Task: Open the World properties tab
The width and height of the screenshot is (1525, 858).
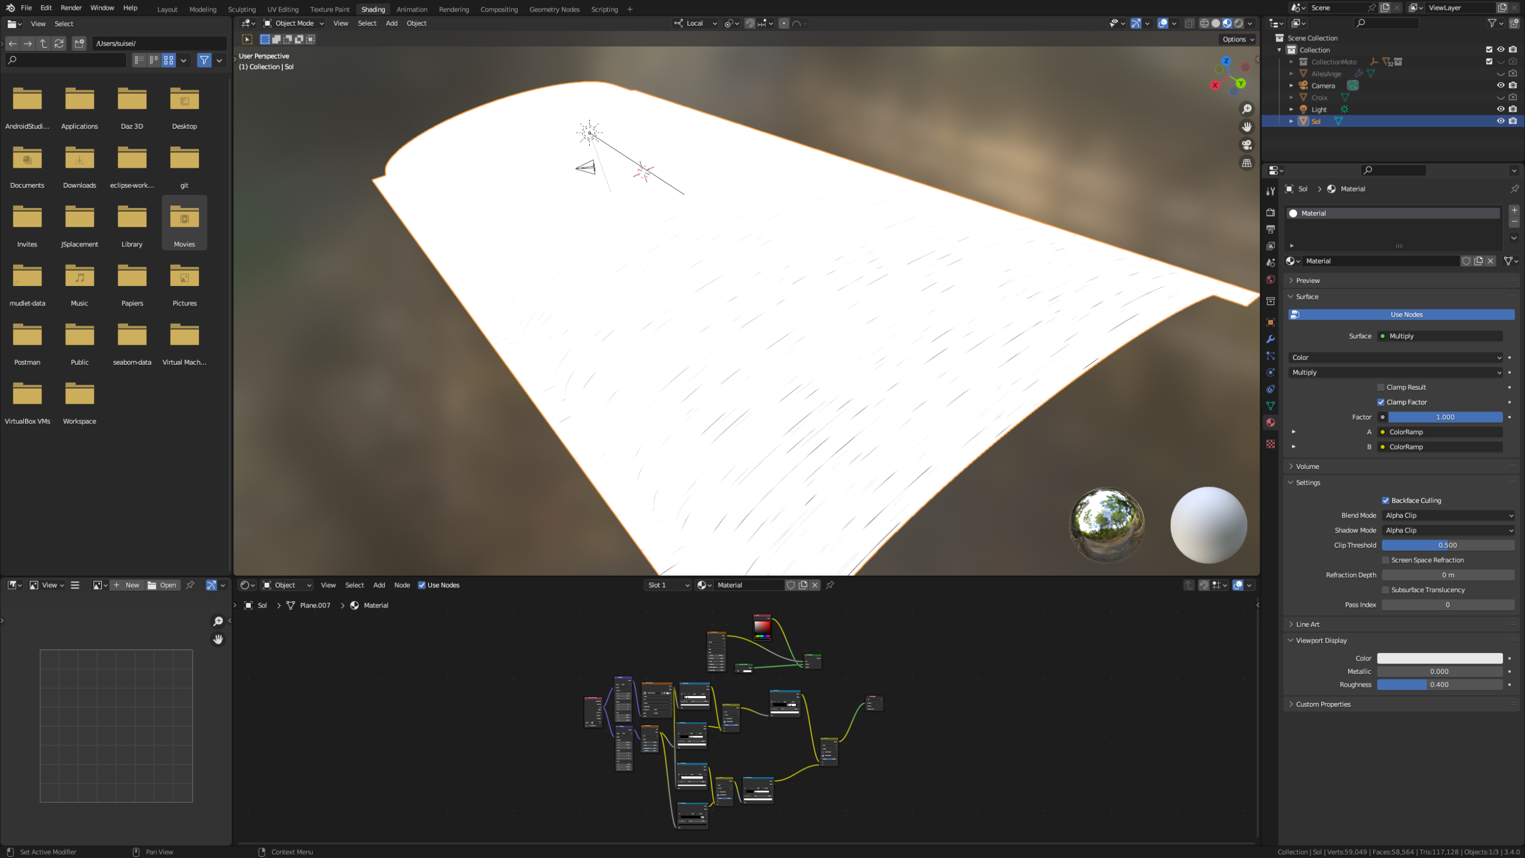Action: pyautogui.click(x=1271, y=280)
